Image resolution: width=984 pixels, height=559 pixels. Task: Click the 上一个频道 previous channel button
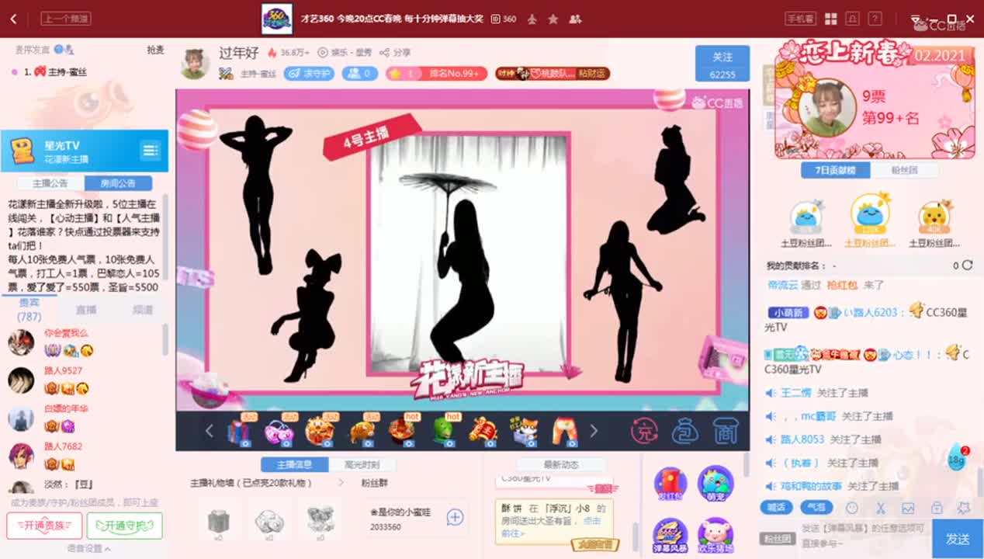(66, 19)
